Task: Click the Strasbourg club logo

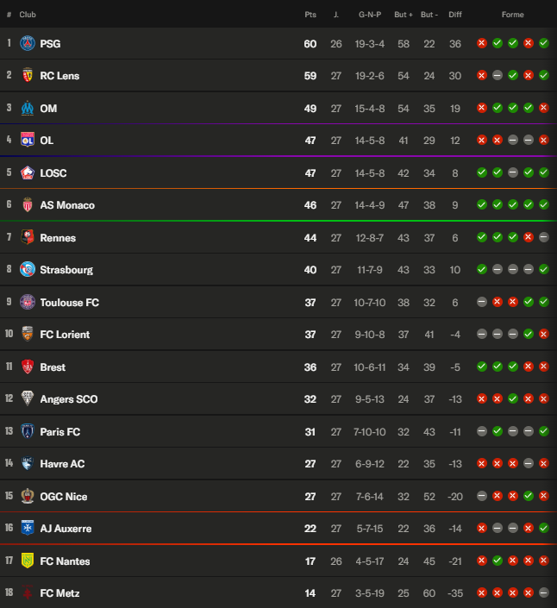Action: pyautogui.click(x=28, y=270)
